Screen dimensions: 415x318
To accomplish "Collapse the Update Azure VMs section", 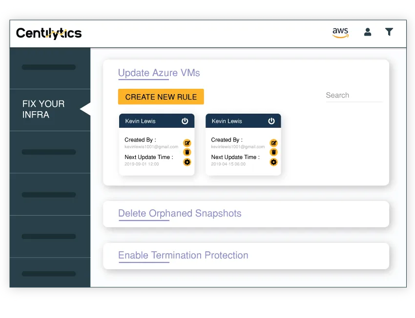I will point(159,73).
